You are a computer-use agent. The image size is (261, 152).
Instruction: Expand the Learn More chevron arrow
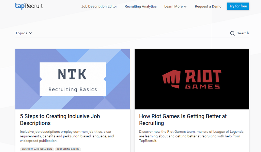pyautogui.click(x=185, y=7)
